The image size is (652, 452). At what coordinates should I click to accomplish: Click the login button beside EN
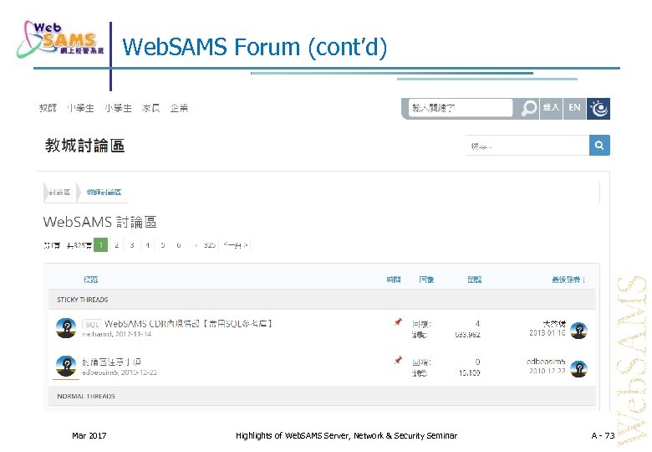click(x=551, y=108)
